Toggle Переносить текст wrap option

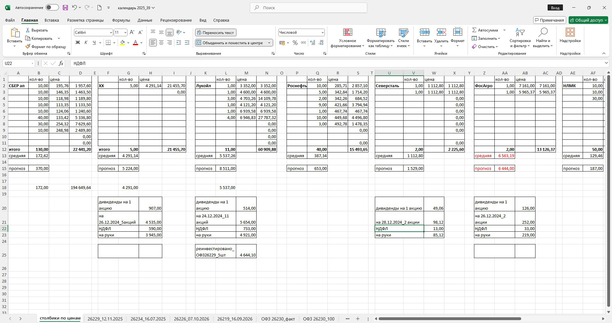pyautogui.click(x=215, y=32)
